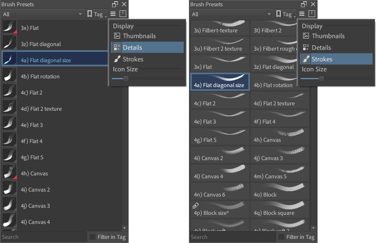Pick the 4c) Flat 2 brush icon in left panel

click(x=10, y=91)
